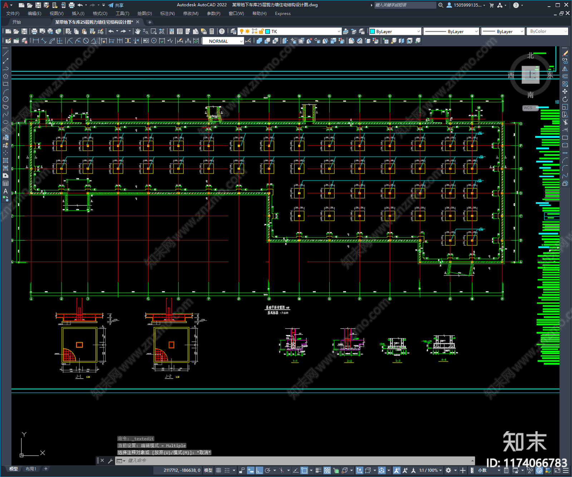572x477 pixels.
Task: Select the Rotate tool in modify toolbar
Action: point(565,99)
